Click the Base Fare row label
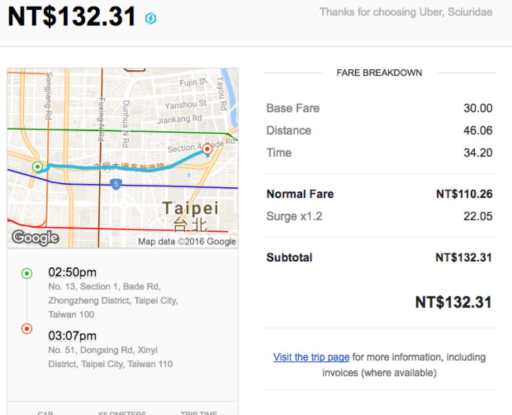This screenshot has height=415, width=512. coord(293,108)
